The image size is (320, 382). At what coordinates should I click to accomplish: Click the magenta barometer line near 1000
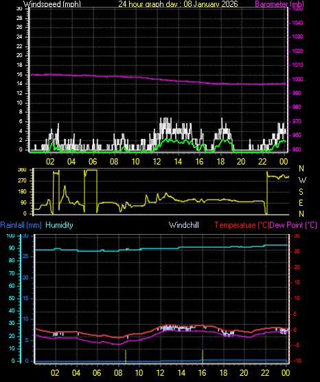click(158, 78)
